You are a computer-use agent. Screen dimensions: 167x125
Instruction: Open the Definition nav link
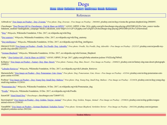[x=70, y=9]
